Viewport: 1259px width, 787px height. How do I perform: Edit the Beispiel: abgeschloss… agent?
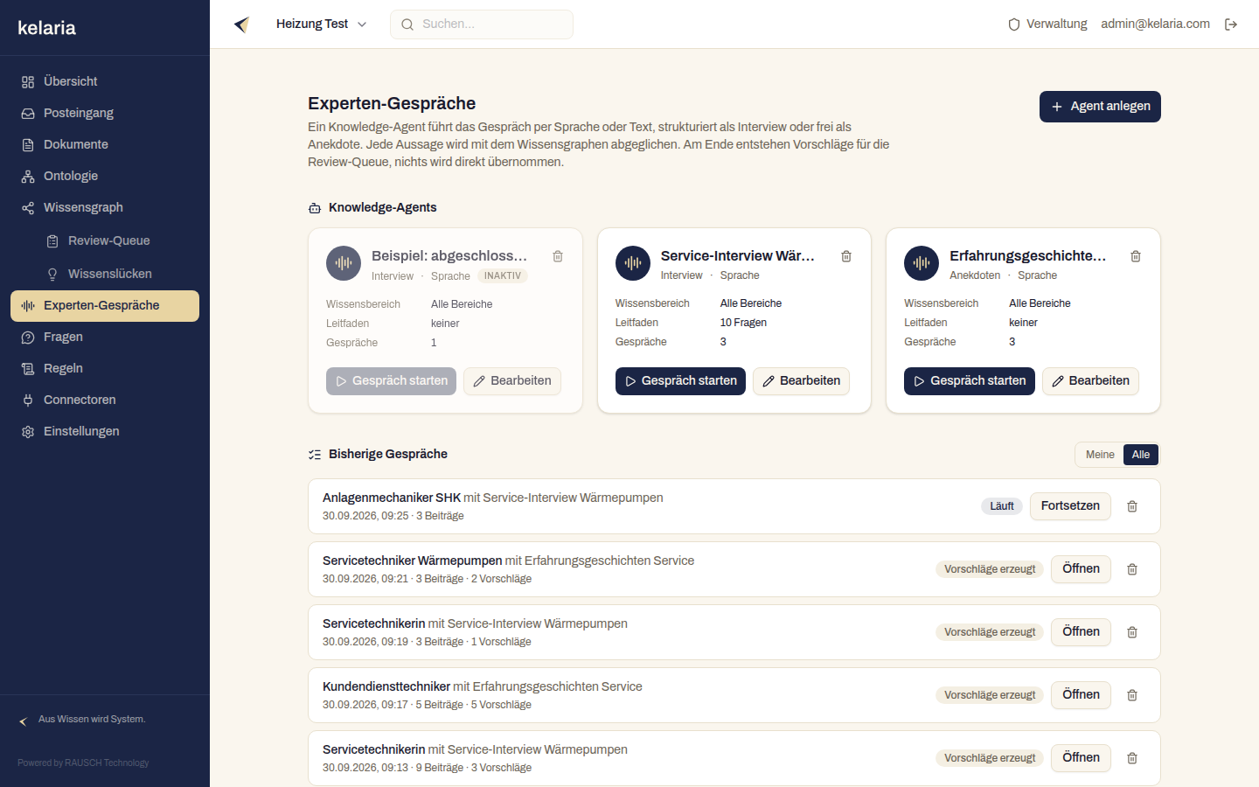click(x=512, y=381)
